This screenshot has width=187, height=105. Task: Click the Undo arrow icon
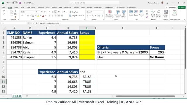click(4, 11)
